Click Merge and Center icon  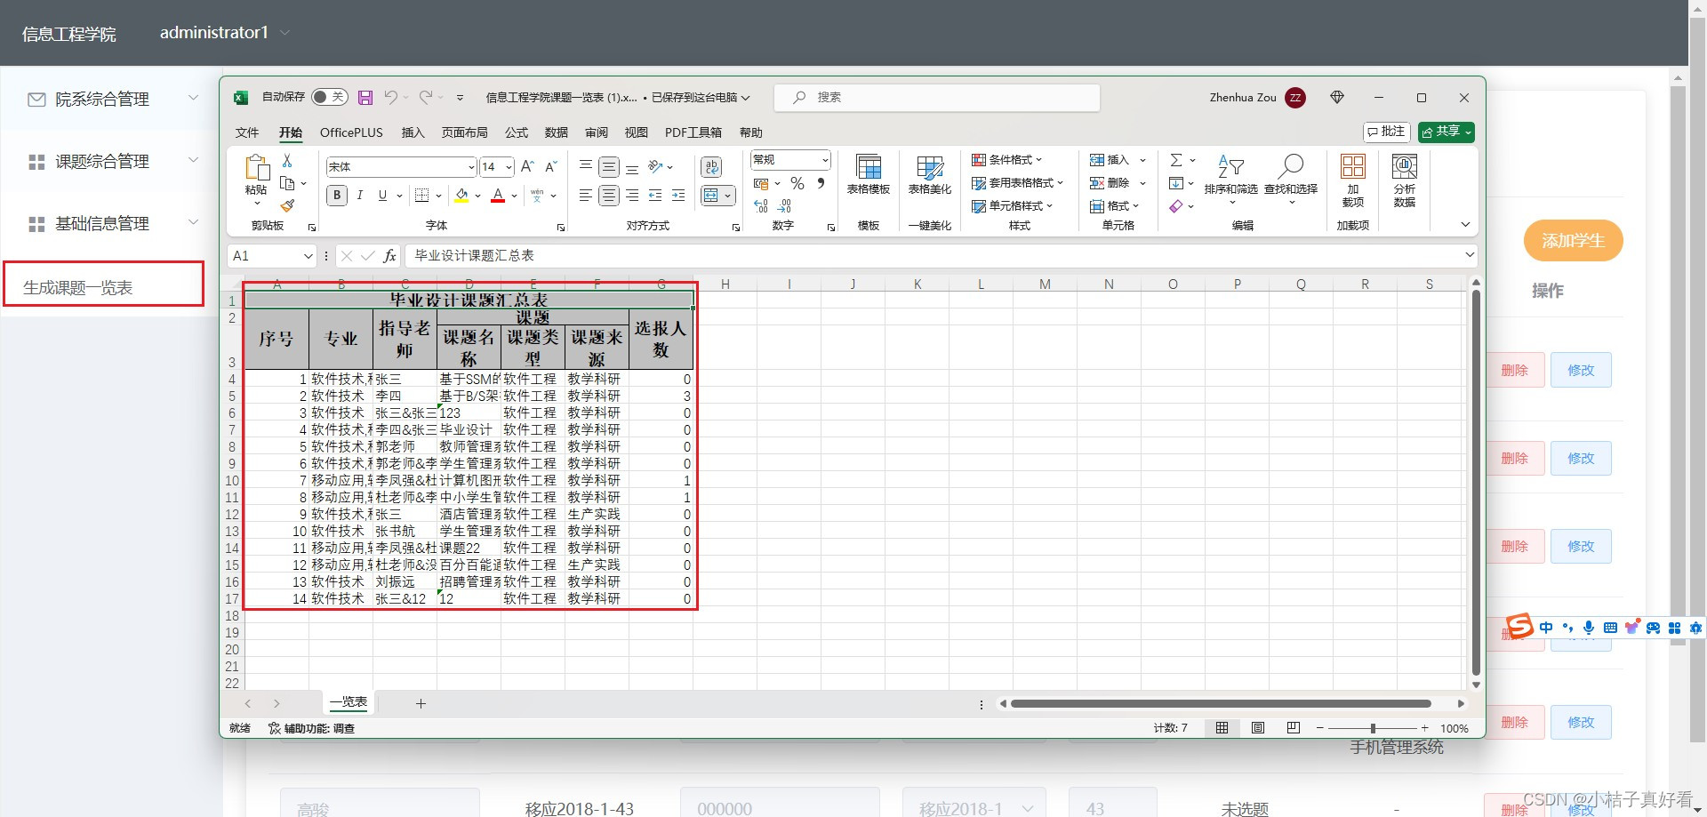[711, 196]
